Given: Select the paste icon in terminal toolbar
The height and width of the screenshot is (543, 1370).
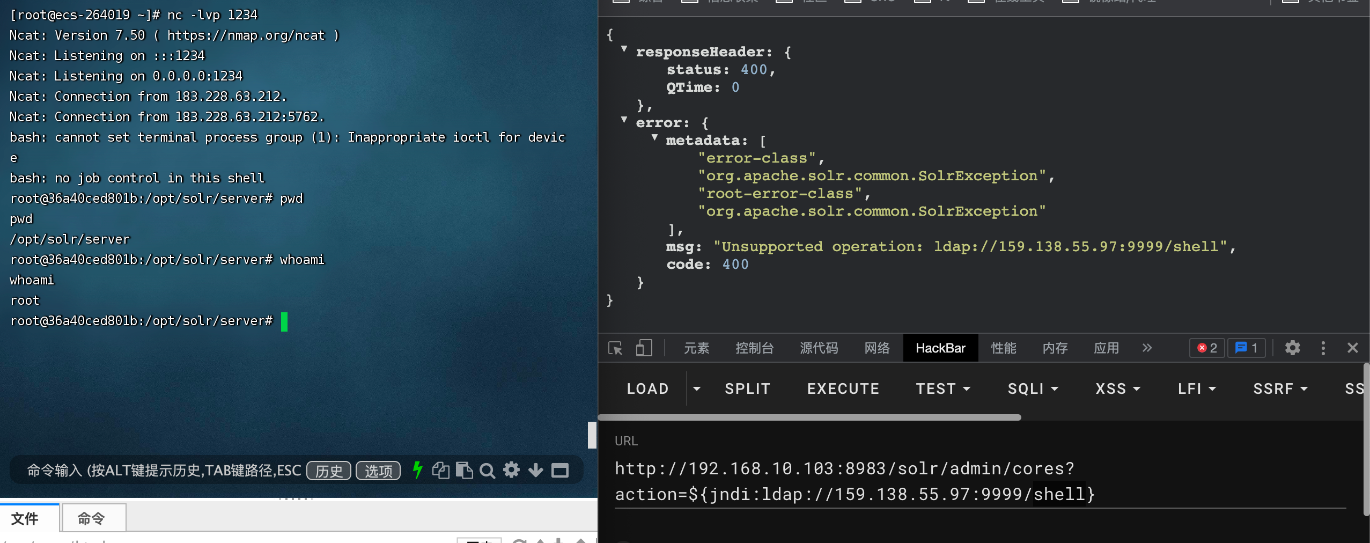Looking at the screenshot, I should tap(463, 470).
